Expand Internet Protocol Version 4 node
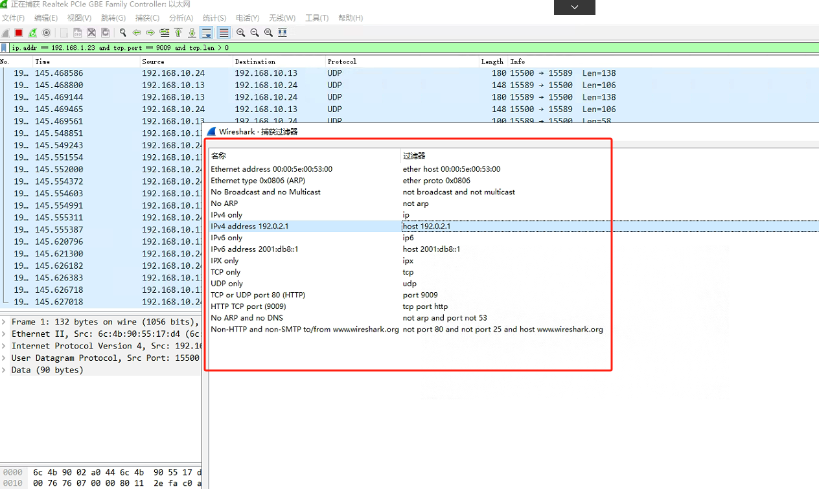The image size is (819, 489). coord(4,346)
